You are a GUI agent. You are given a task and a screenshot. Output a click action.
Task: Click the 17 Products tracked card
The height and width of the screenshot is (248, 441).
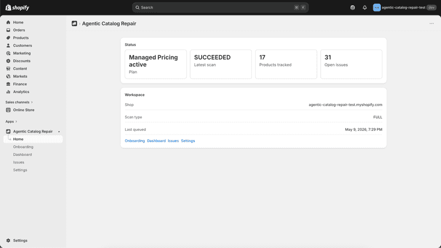[x=286, y=64]
